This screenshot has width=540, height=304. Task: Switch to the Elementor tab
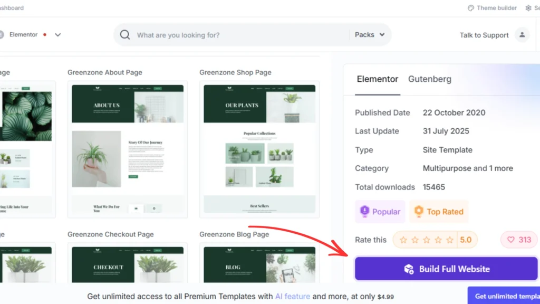pyautogui.click(x=378, y=79)
